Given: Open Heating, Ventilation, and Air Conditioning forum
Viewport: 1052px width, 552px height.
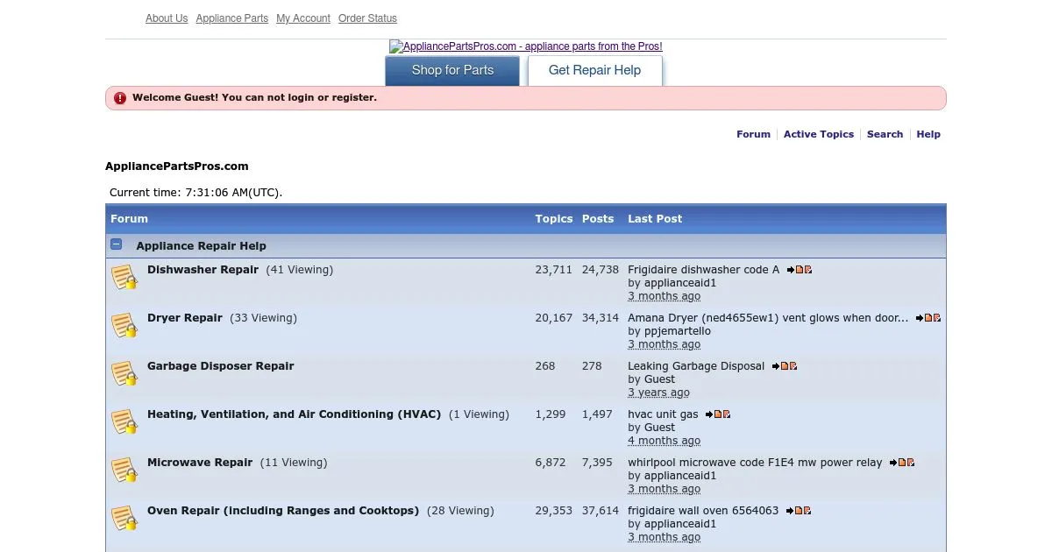Looking at the screenshot, I should tap(294, 414).
